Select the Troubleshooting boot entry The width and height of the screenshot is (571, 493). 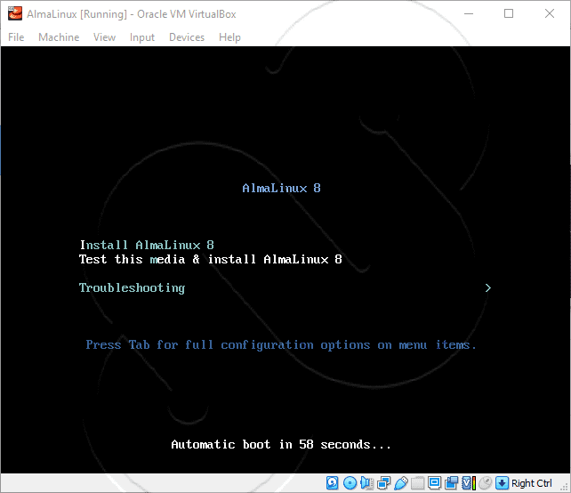[x=132, y=287]
